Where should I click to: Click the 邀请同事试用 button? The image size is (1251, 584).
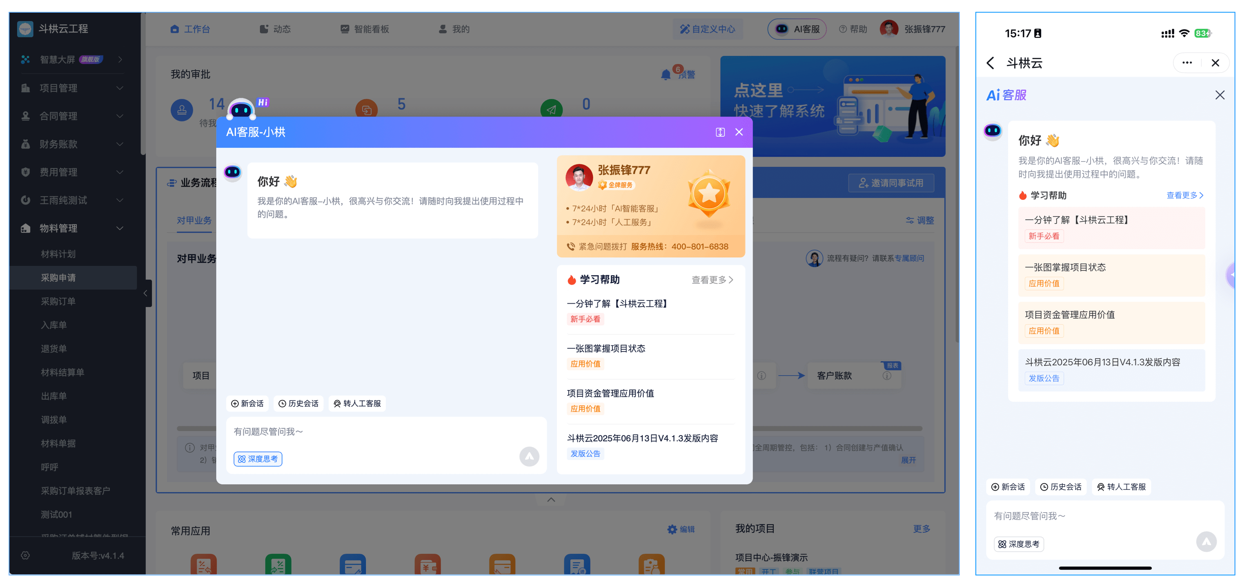(x=891, y=184)
